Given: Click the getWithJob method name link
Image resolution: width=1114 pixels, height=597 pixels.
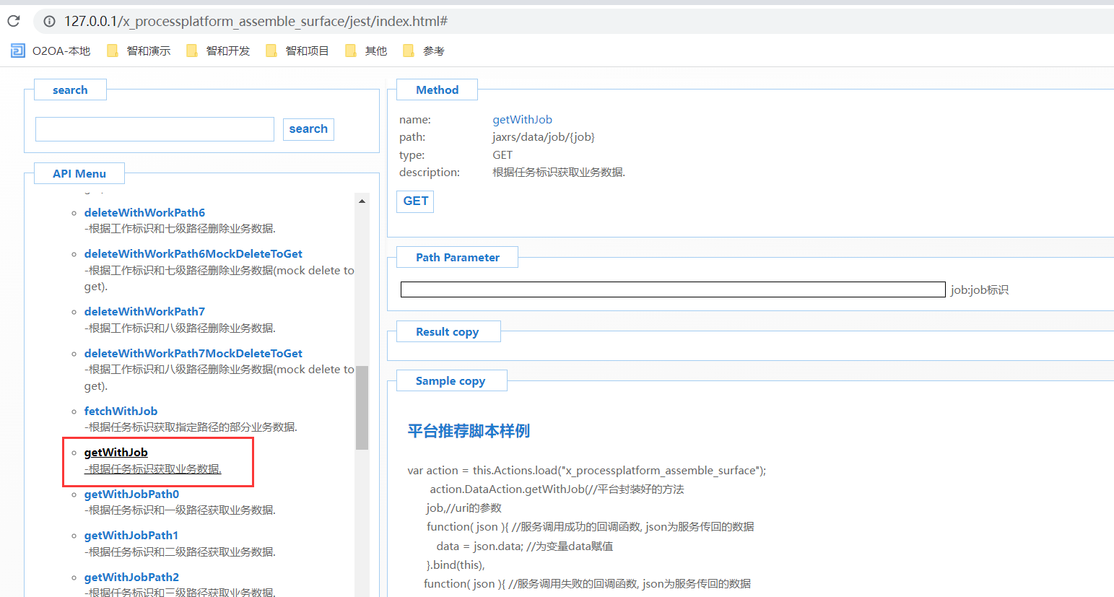Looking at the screenshot, I should pos(522,120).
